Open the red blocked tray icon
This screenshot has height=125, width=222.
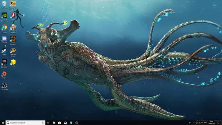click(x=197, y=123)
